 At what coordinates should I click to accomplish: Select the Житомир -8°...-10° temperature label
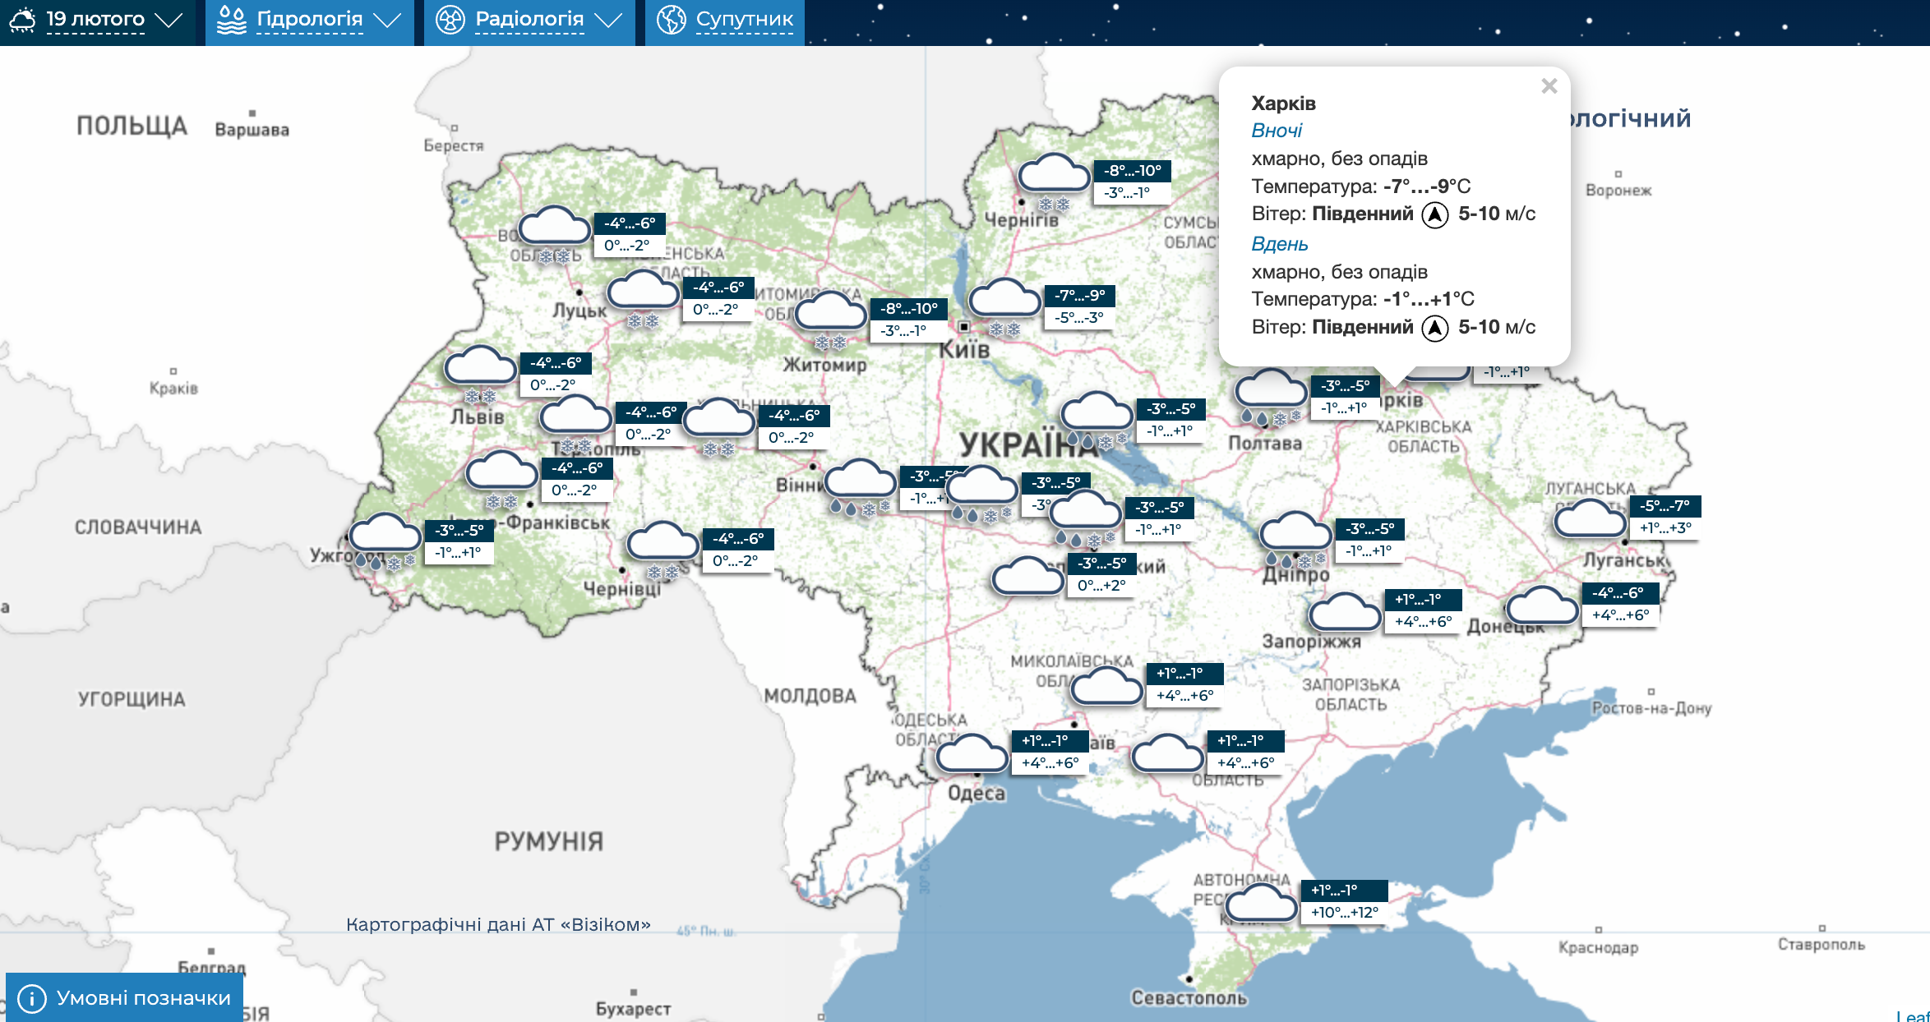point(908,309)
